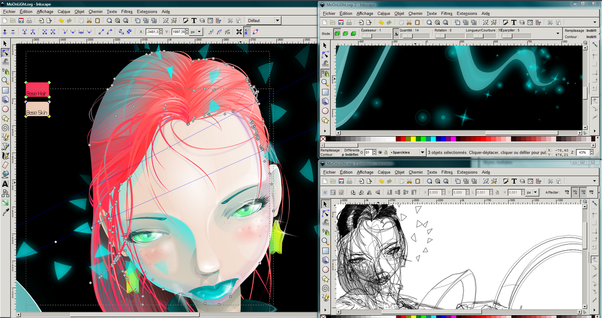Image resolution: width=602 pixels, height=318 pixels.
Task: Click the Undo arrow in the toolbar
Action: (61, 20)
